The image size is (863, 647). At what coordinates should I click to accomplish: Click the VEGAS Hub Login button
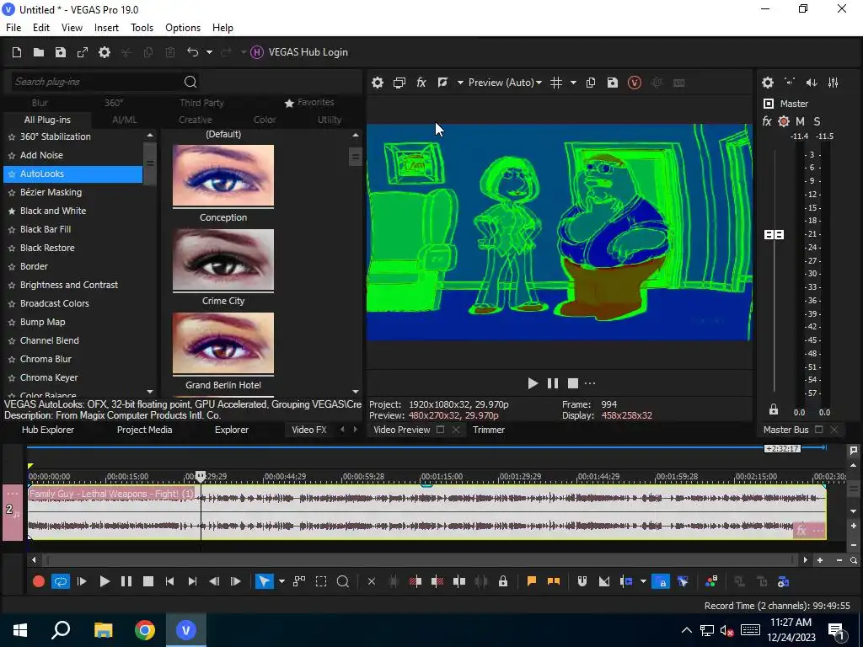[x=299, y=52]
